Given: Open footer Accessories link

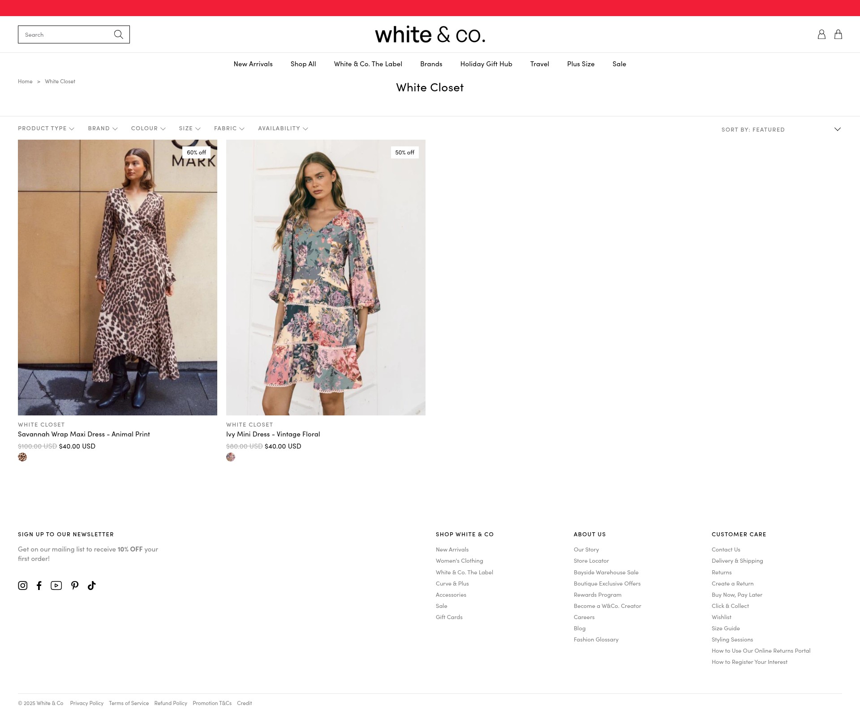Looking at the screenshot, I should tap(451, 595).
